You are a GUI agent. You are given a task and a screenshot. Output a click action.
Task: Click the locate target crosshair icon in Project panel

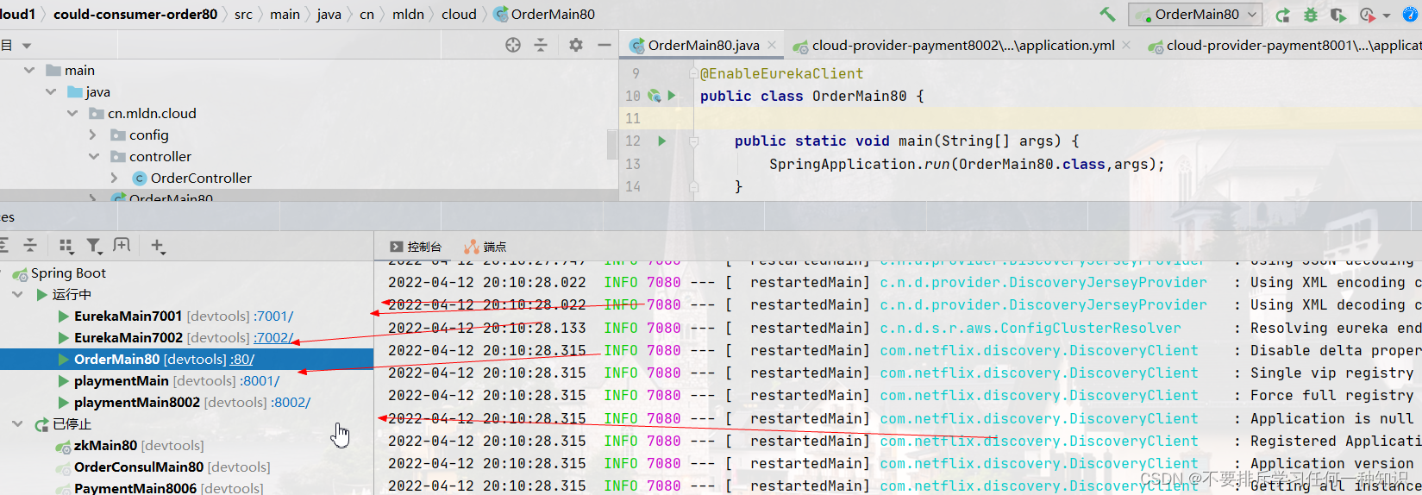click(x=513, y=45)
